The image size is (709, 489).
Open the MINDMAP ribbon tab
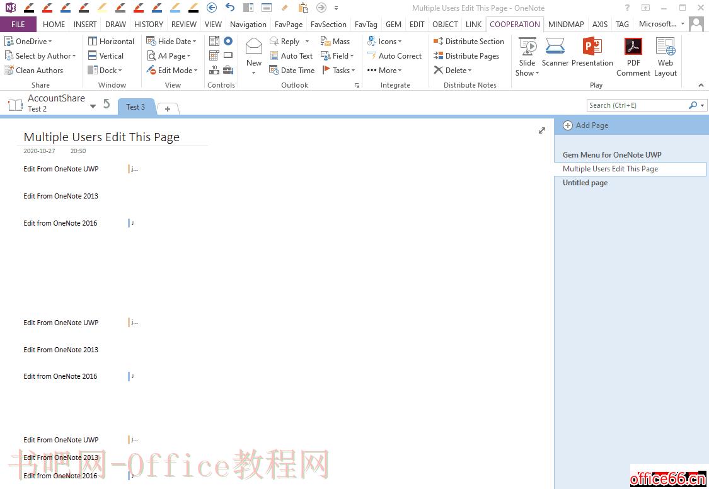click(566, 25)
